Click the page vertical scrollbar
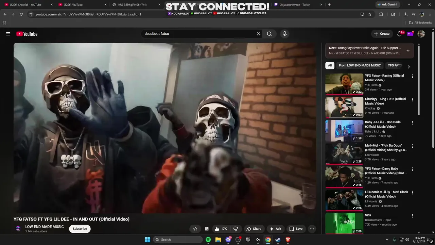 coord(433,88)
